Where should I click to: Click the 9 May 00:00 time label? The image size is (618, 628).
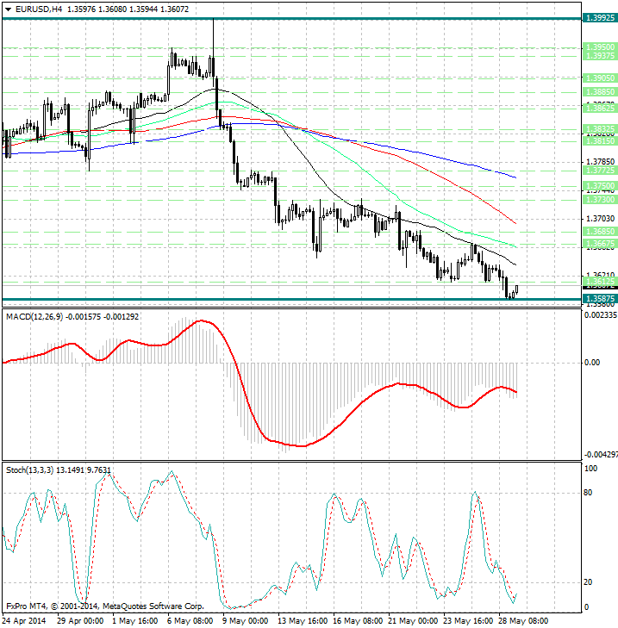246,621
